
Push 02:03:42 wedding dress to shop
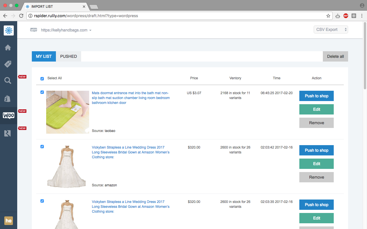tap(317, 150)
